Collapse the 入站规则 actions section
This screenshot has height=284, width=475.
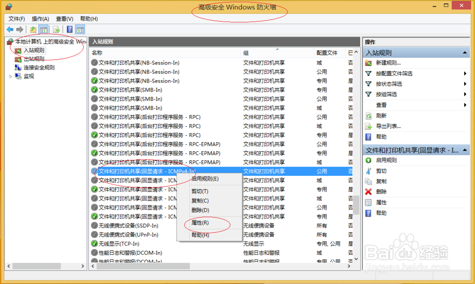(465, 52)
